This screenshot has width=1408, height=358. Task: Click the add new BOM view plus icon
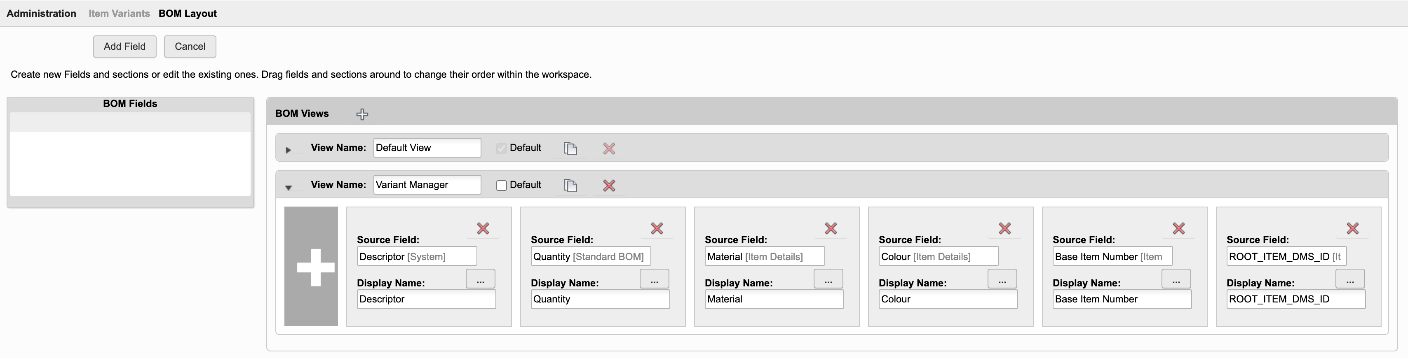[362, 114]
